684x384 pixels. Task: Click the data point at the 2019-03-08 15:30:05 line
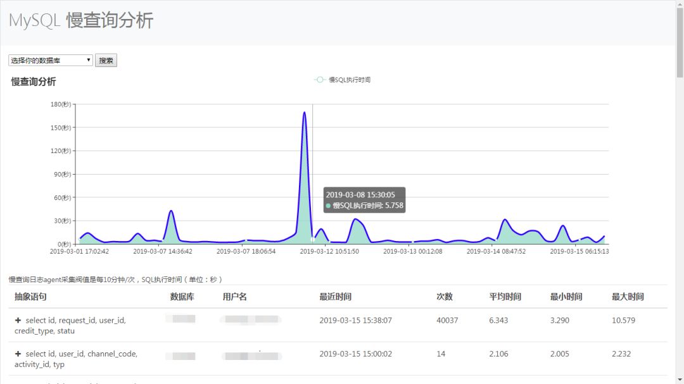pyautogui.click(x=312, y=240)
